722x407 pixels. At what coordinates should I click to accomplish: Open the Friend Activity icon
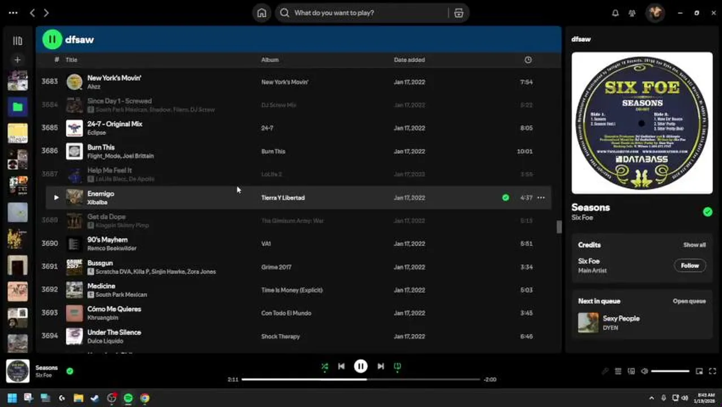(x=632, y=13)
